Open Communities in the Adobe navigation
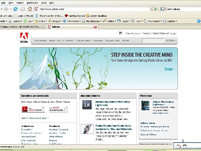This screenshot has width=201, height=151. [x=83, y=41]
